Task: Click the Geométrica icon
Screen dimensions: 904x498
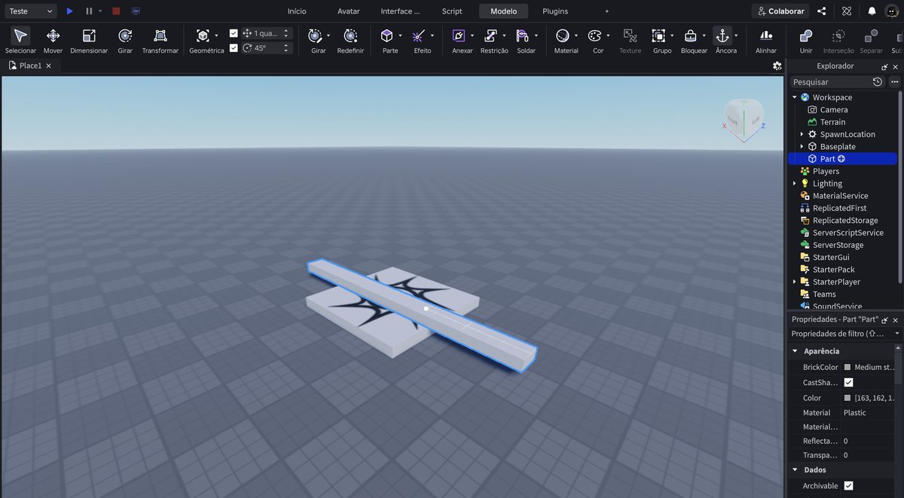Action: 203,35
